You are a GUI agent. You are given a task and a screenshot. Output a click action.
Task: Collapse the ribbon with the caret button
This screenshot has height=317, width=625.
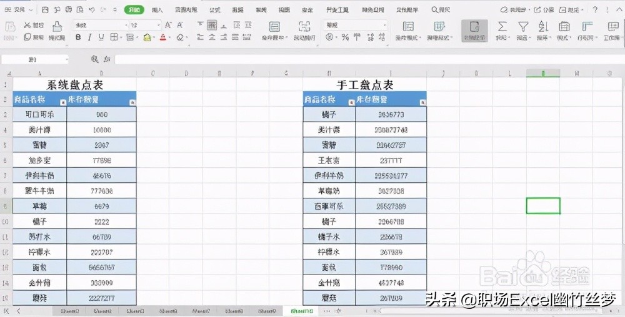619,9
